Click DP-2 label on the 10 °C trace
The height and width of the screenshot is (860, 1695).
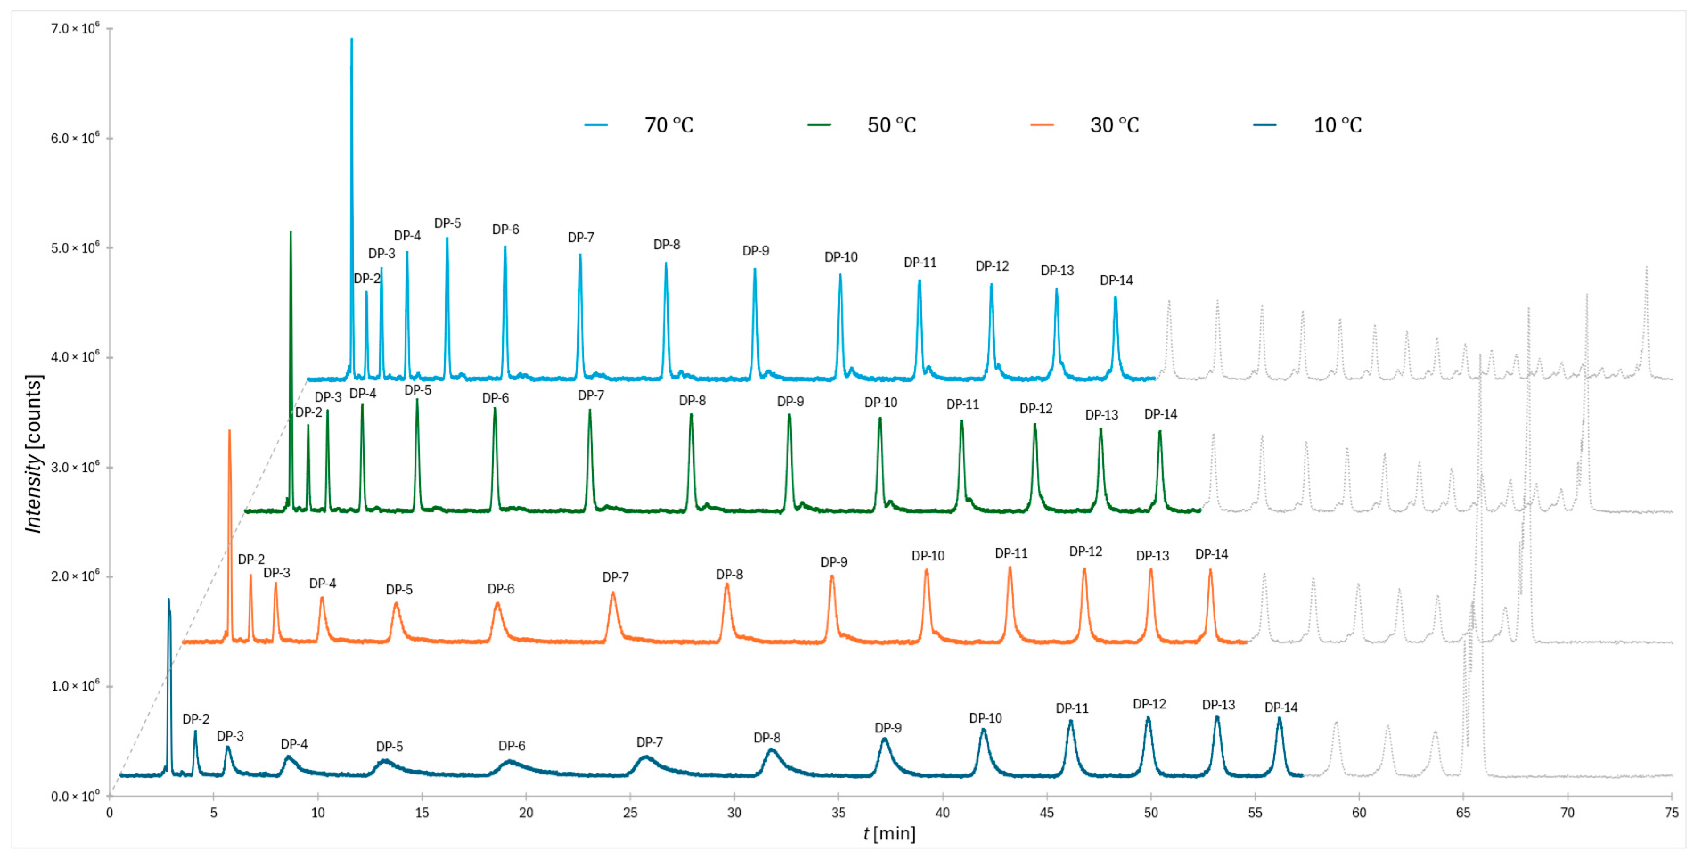pyautogui.click(x=195, y=719)
